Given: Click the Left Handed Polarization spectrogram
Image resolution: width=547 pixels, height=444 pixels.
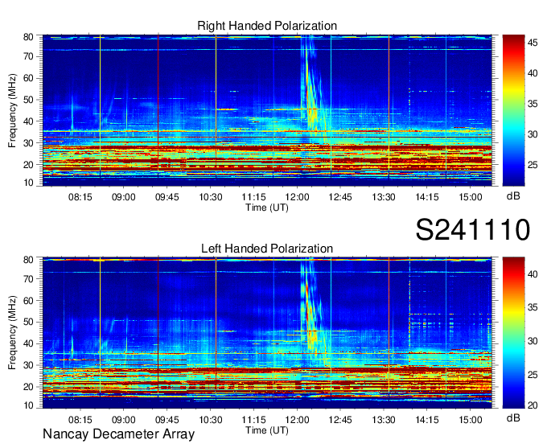Looking at the screenshot, I should click(267, 333).
